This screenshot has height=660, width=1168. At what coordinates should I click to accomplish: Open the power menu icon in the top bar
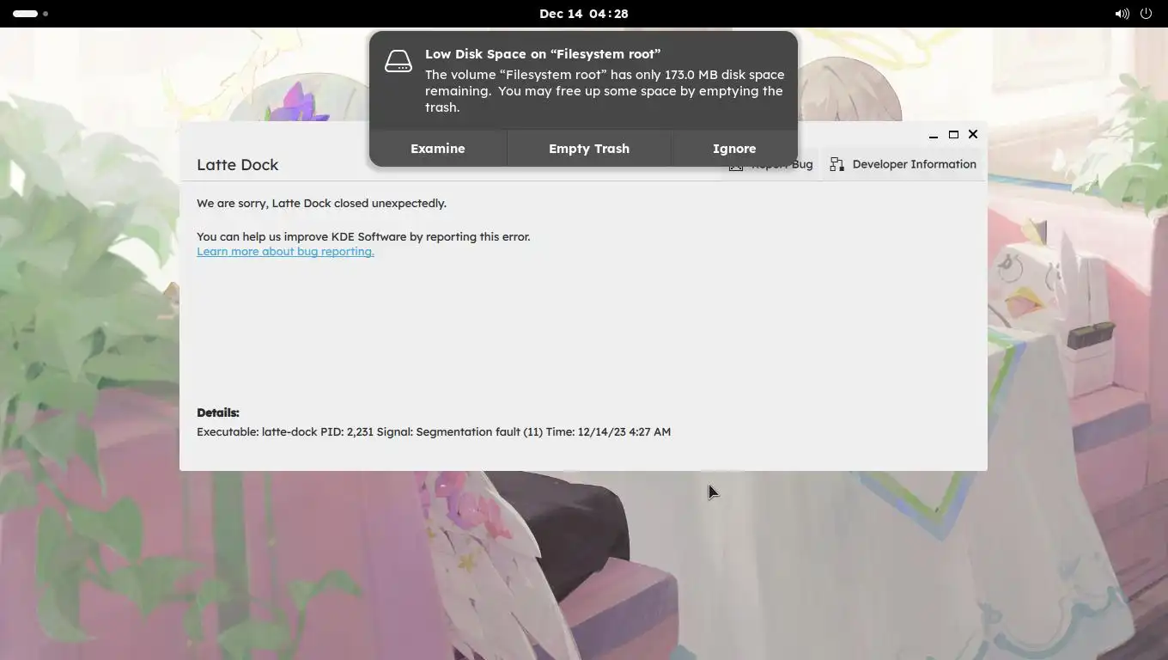click(1146, 14)
